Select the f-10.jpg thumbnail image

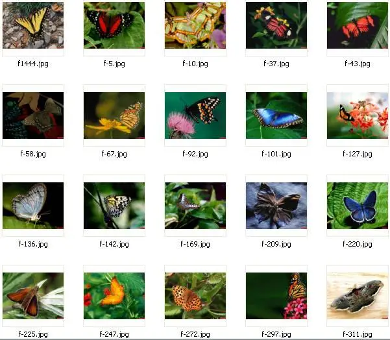[x=195, y=25]
